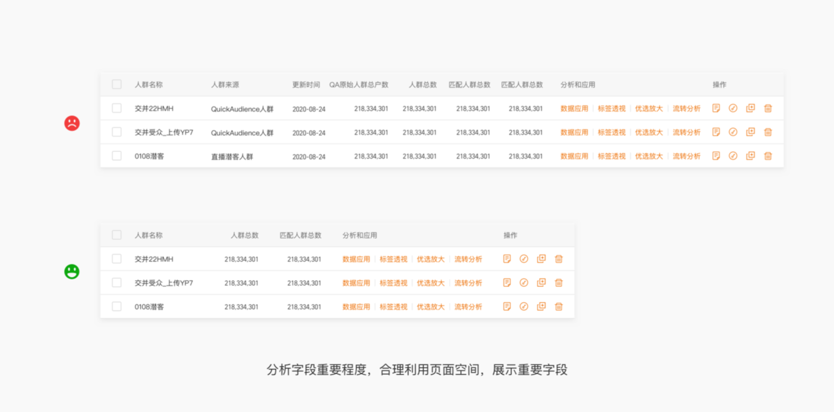Circular edit icon for 0108潜客 in smiley table

click(524, 306)
